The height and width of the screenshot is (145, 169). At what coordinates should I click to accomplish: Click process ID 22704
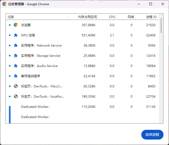(x=151, y=97)
